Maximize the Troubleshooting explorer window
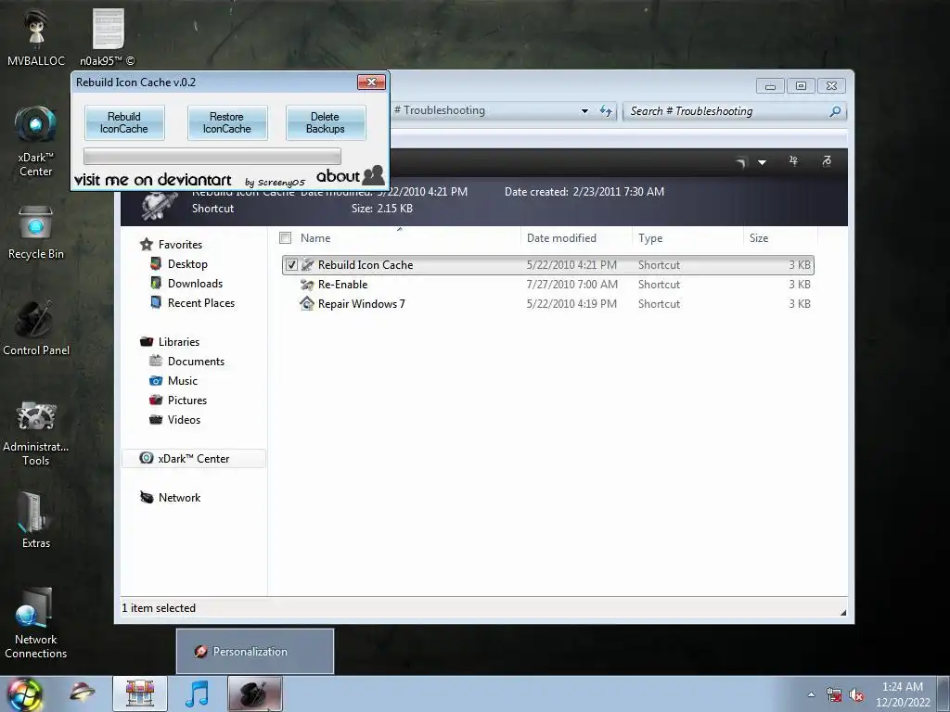This screenshot has width=950, height=712. coord(801,86)
